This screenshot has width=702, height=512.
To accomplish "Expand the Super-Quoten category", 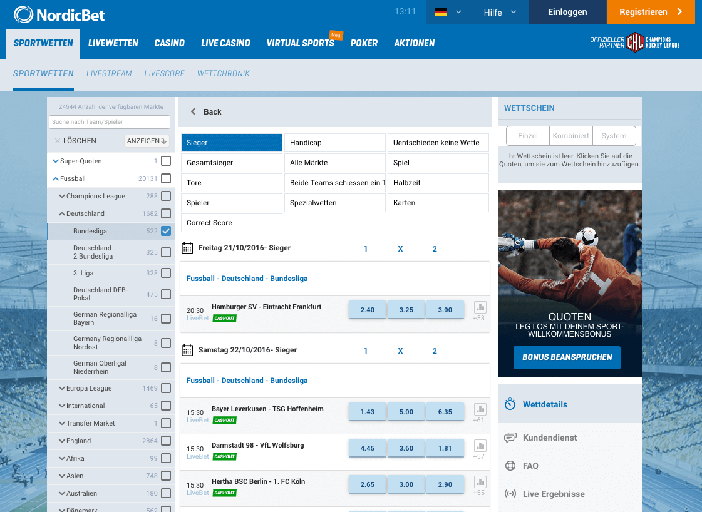I will [x=56, y=161].
